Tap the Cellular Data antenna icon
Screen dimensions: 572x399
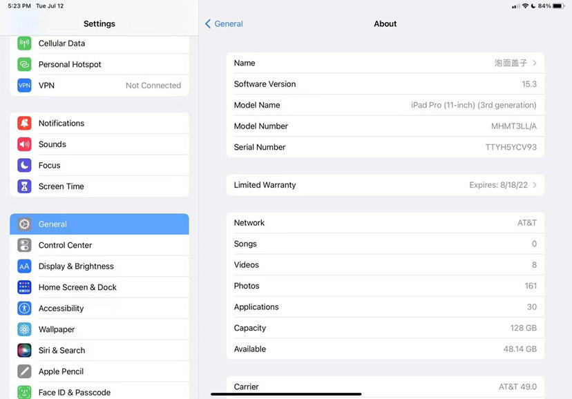point(24,43)
